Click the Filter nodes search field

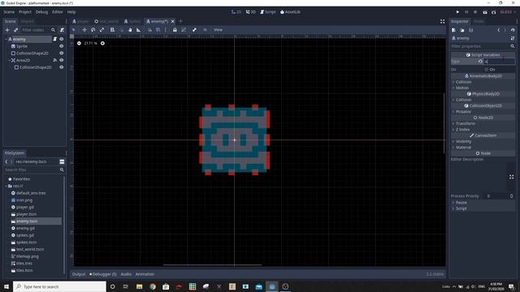(x=38, y=30)
